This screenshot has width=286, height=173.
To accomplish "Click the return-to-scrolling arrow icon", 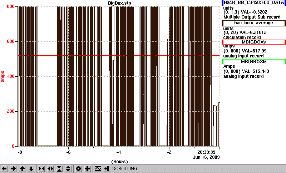I will click(x=107, y=169).
